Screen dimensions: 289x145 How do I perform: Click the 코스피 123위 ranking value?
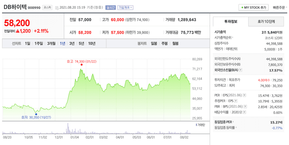(x=273, y=38)
